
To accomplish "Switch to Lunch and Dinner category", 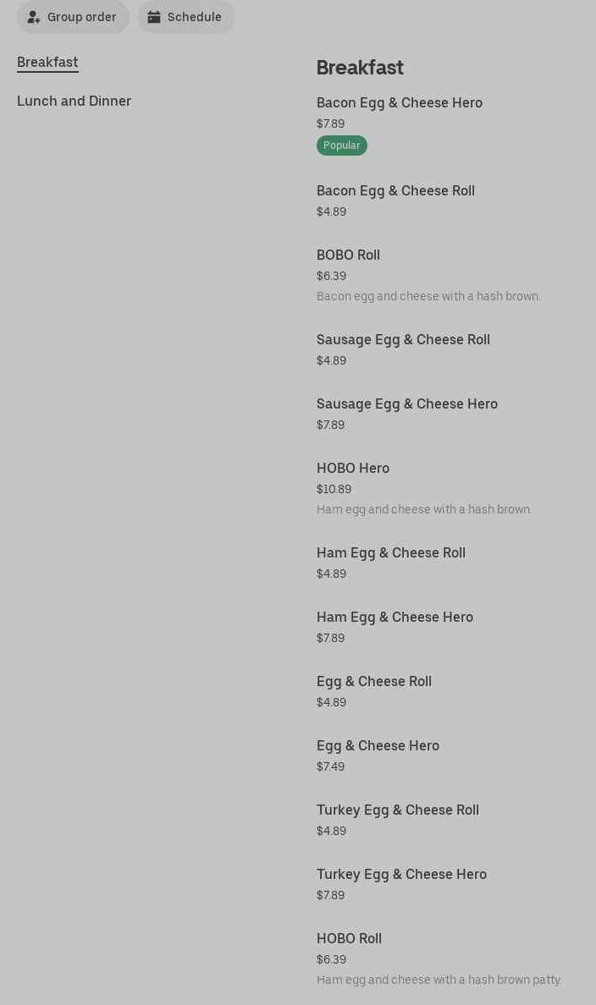I will (x=74, y=102).
